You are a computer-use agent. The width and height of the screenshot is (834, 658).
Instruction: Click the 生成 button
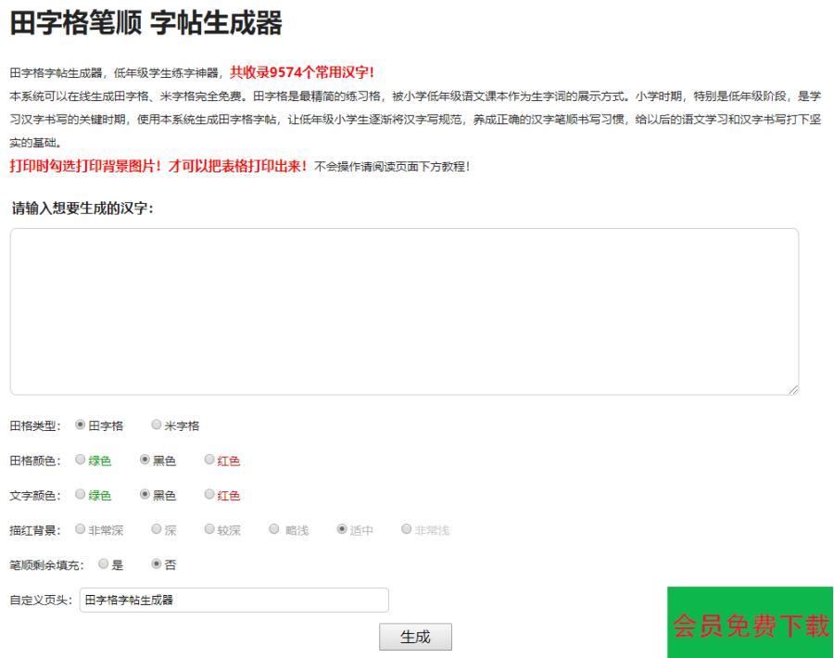(x=415, y=637)
